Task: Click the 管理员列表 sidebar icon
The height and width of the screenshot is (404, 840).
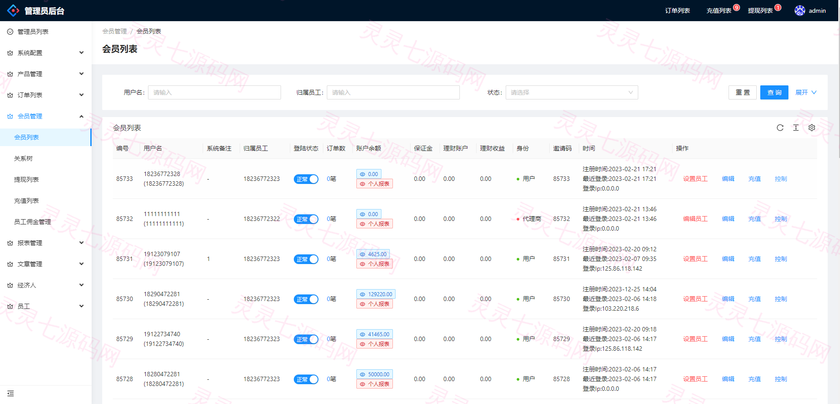Action: 10,32
